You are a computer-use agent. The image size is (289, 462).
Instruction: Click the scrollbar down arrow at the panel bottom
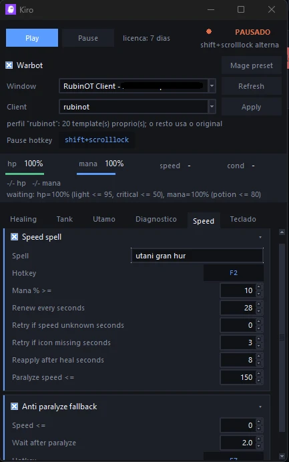tap(282, 457)
